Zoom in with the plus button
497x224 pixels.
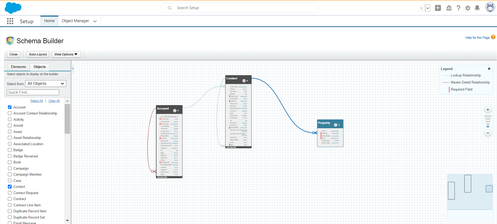[x=488, y=110]
